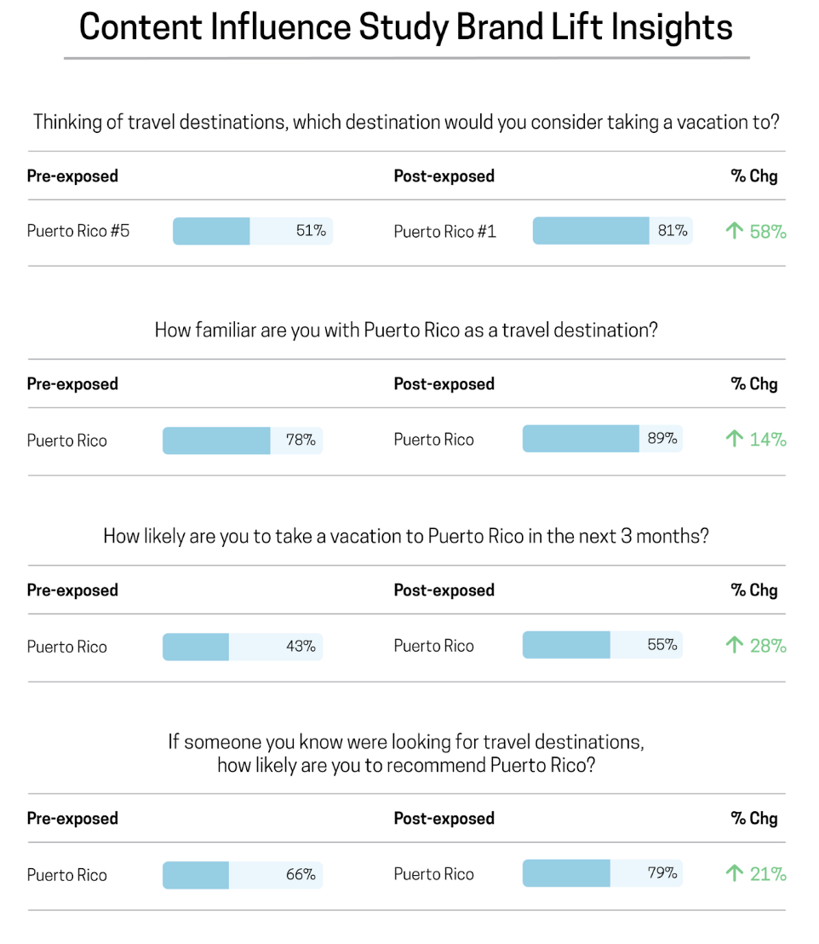Screen dimensions: 819x944
Task: Click the 21% change value
Action: pyautogui.click(x=768, y=873)
